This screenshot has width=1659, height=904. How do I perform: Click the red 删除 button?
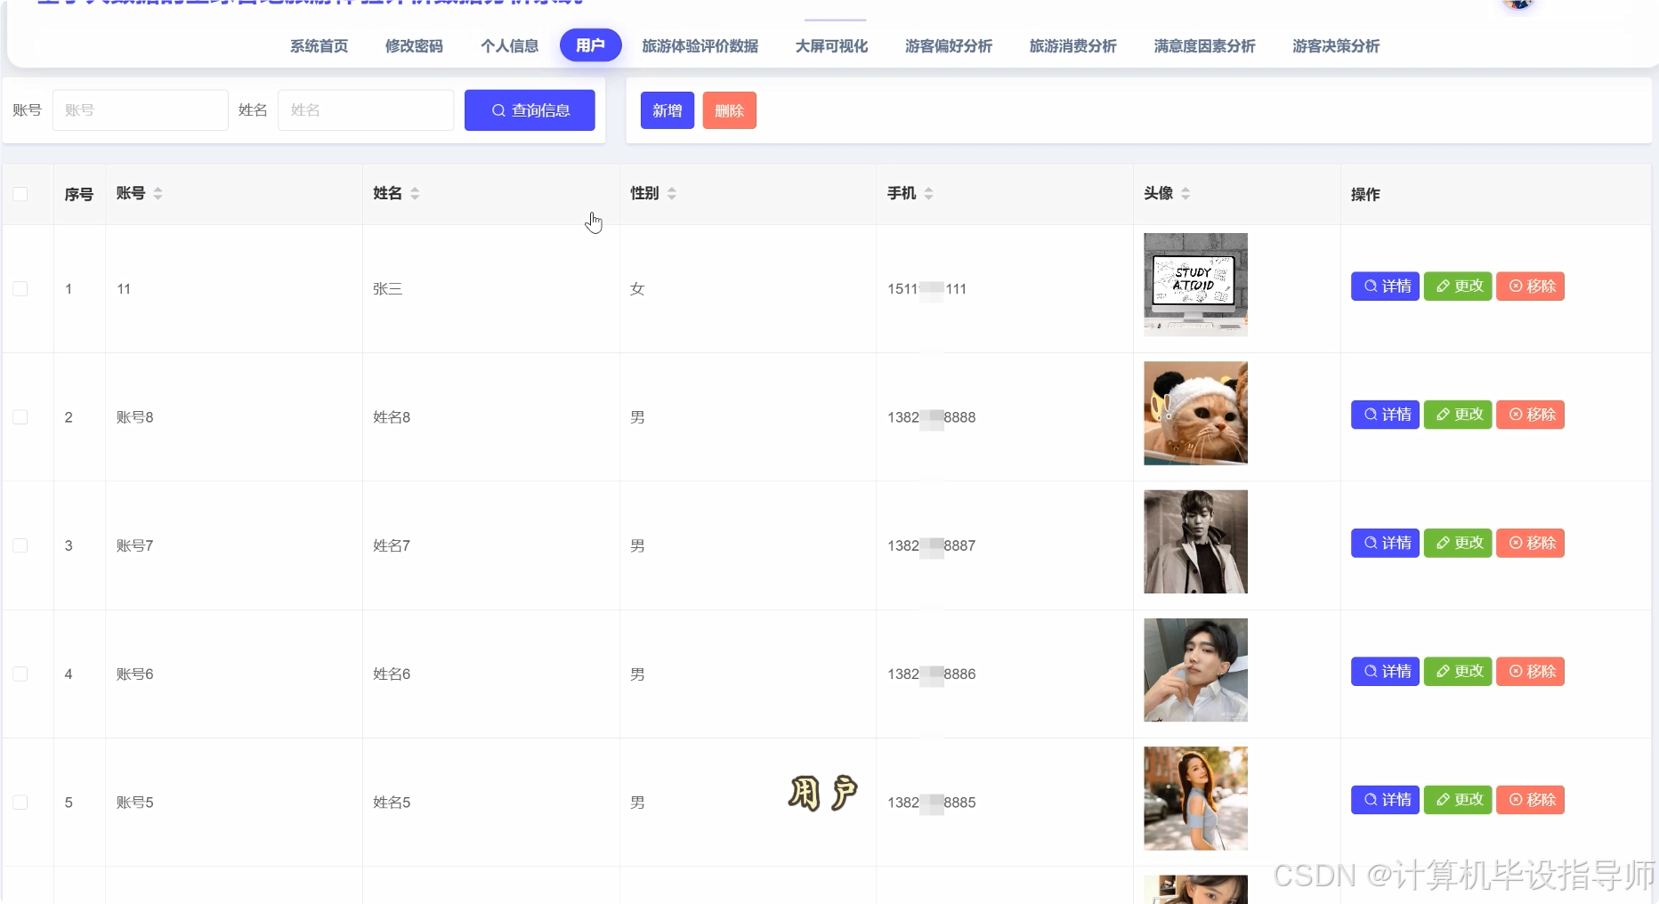tap(729, 110)
